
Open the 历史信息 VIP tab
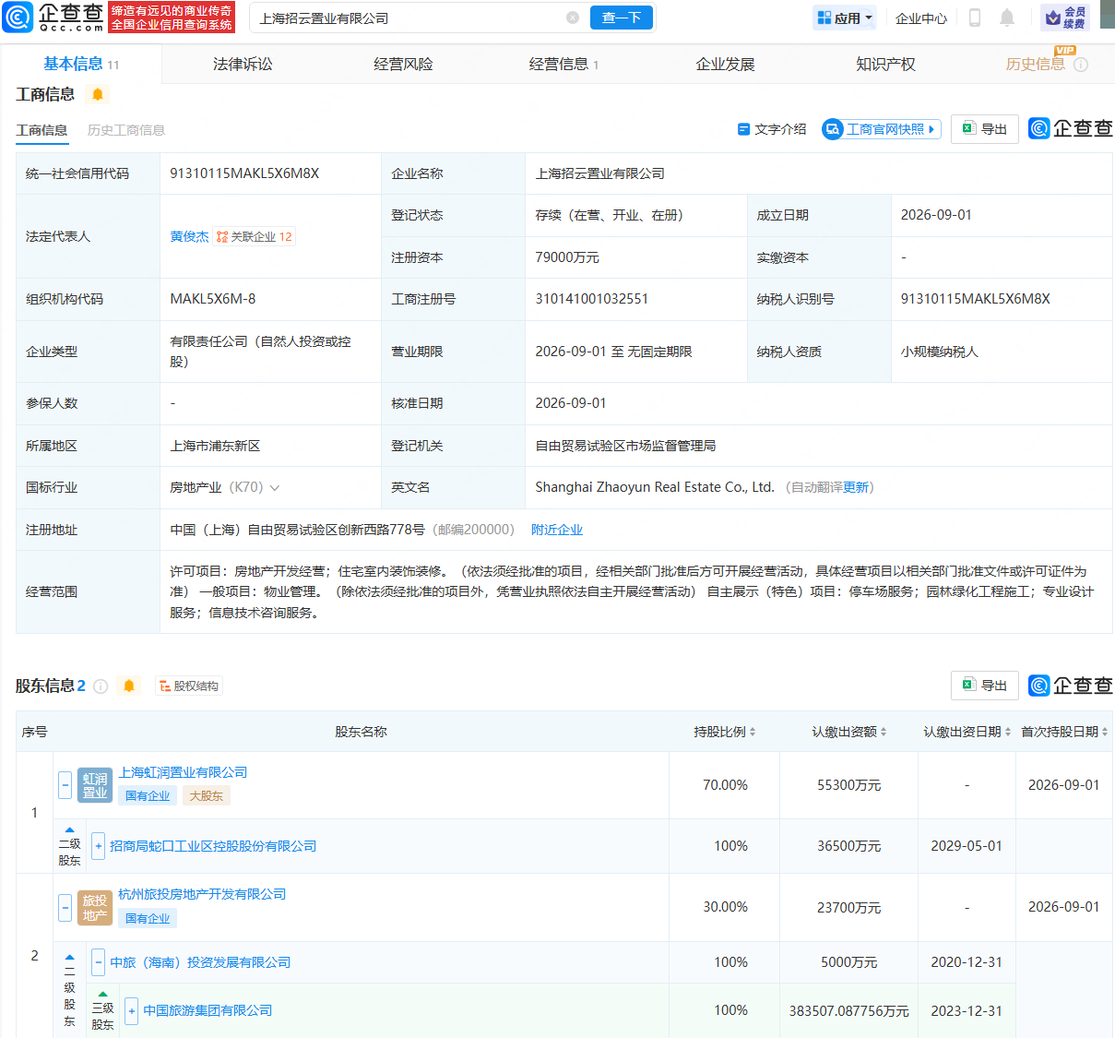(1036, 64)
